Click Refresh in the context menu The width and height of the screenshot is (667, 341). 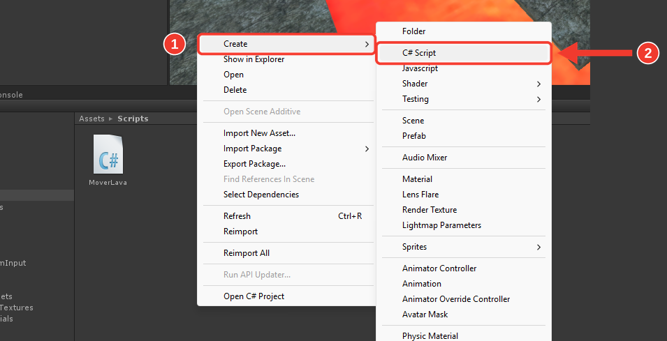pyautogui.click(x=287, y=216)
